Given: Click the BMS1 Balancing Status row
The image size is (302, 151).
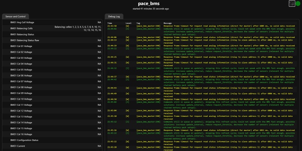Looking at the screenshot, I should [52, 34].
